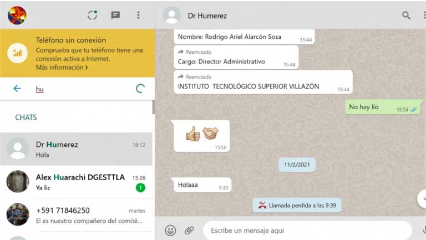426x240 pixels.
Task: Click the phone disconnected warning icon
Action: pos(17,53)
